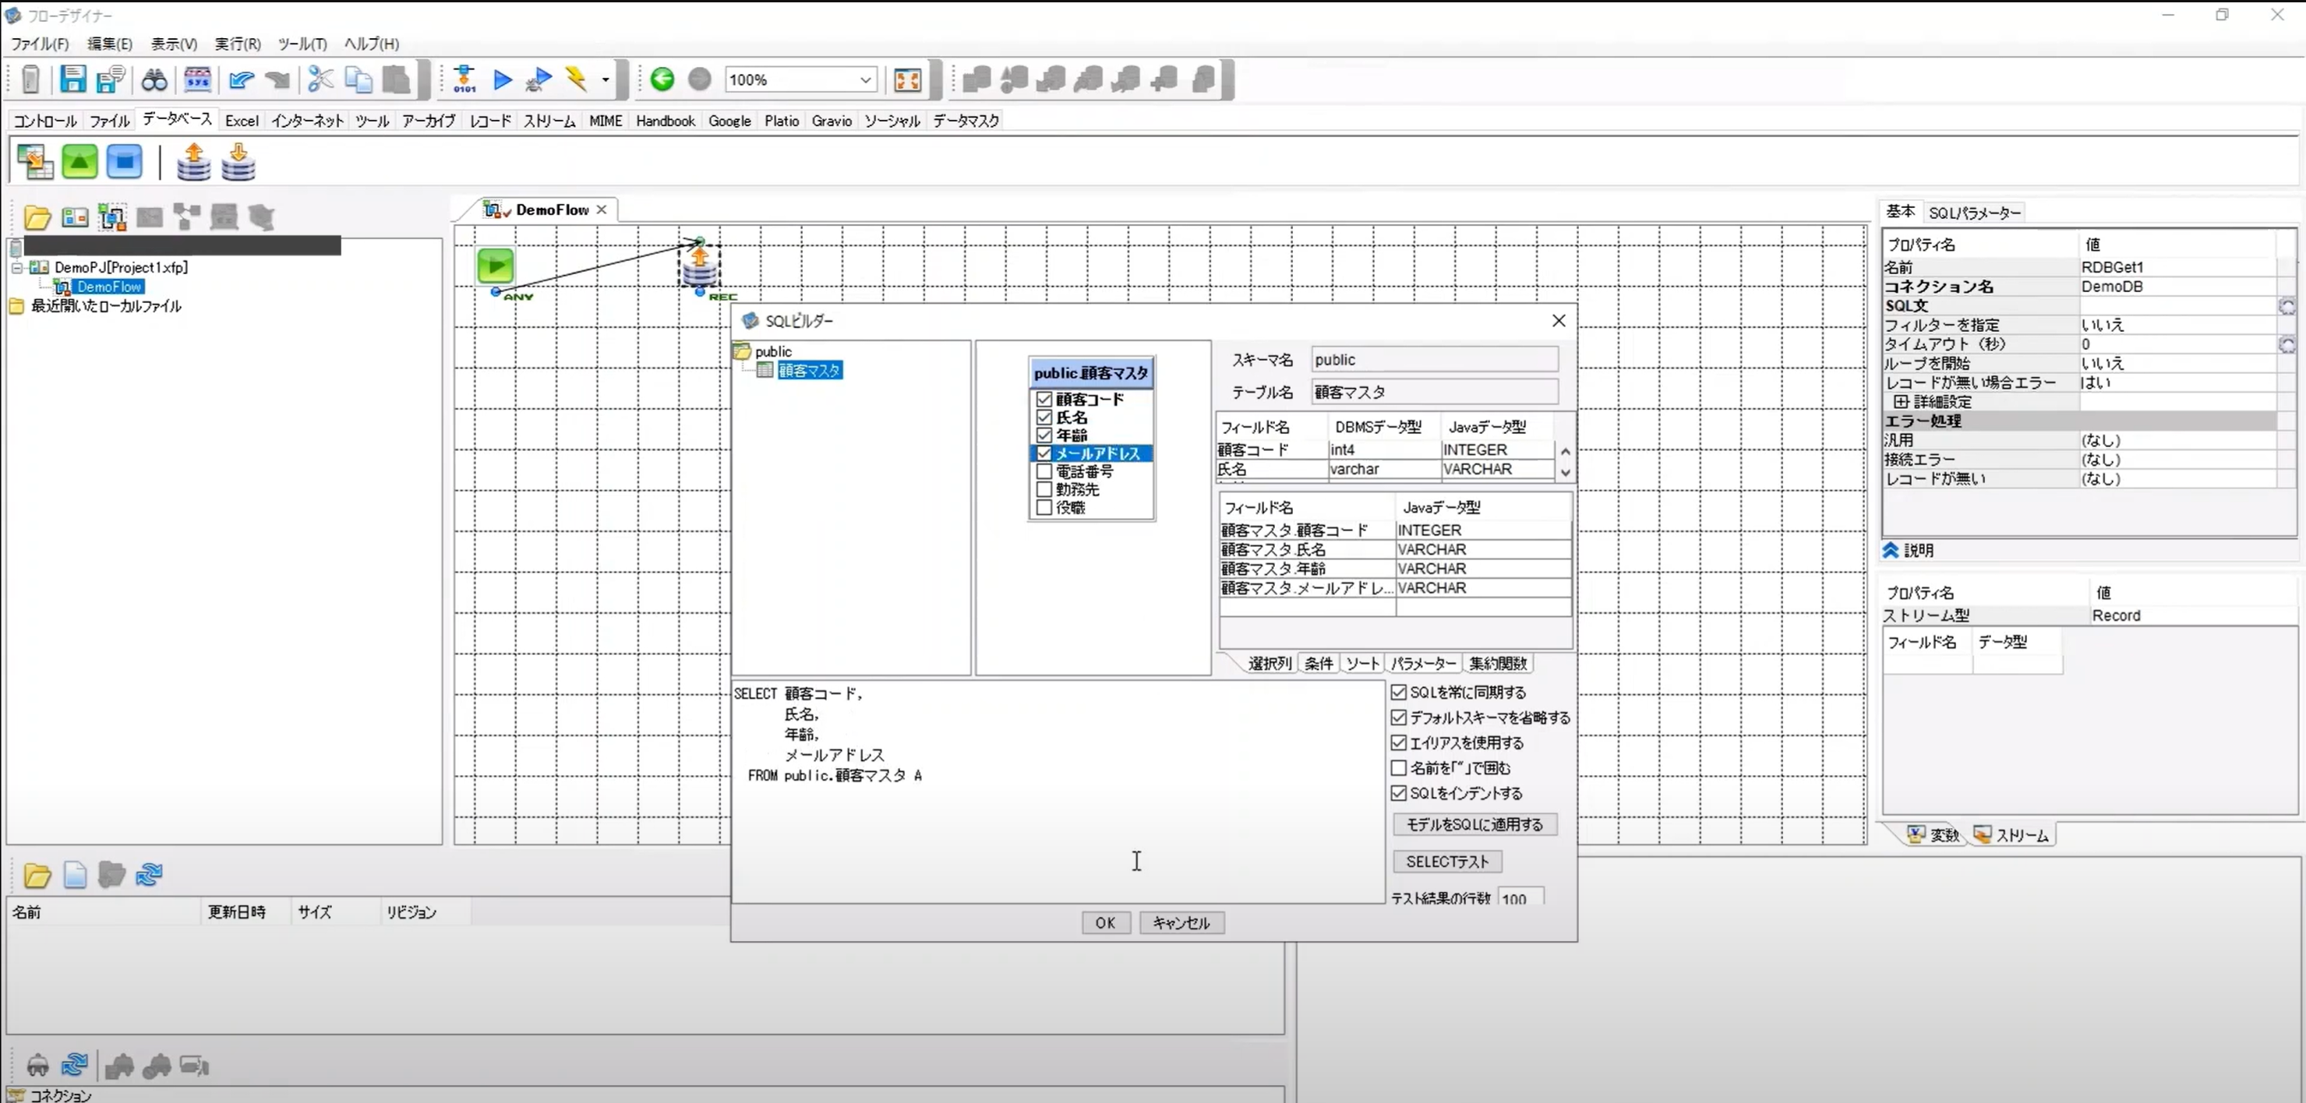The height and width of the screenshot is (1103, 2306).
Task: Click the fit-to-window zoom icon
Action: (x=907, y=79)
